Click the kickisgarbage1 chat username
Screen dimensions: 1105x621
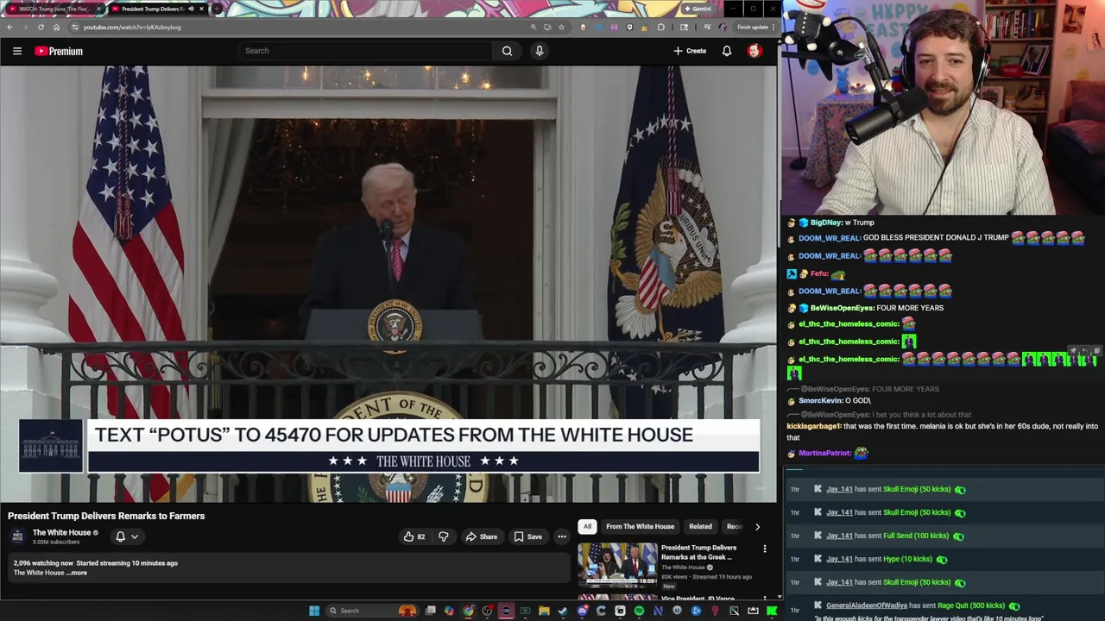pyautogui.click(x=813, y=426)
